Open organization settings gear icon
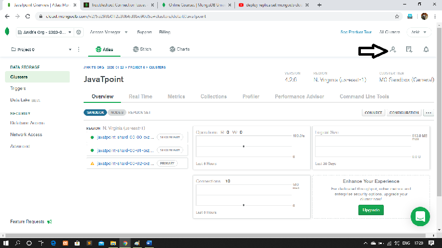Viewport: 442px width, 248px height. (79, 32)
